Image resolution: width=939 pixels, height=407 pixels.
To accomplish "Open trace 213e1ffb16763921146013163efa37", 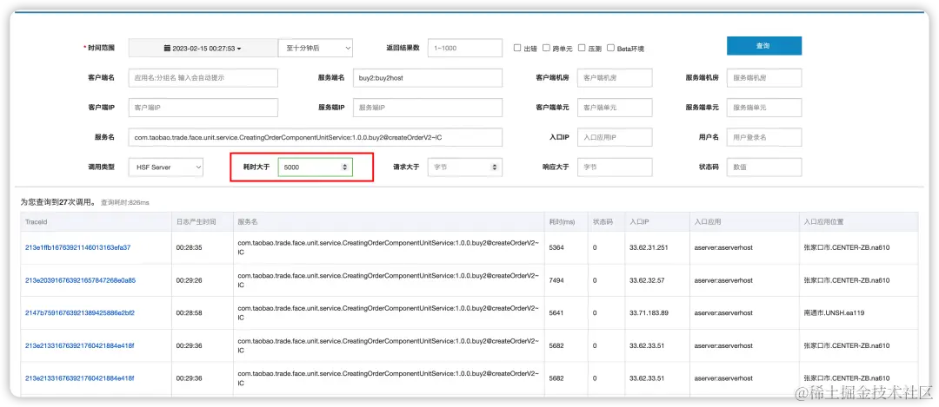I will click(78, 247).
